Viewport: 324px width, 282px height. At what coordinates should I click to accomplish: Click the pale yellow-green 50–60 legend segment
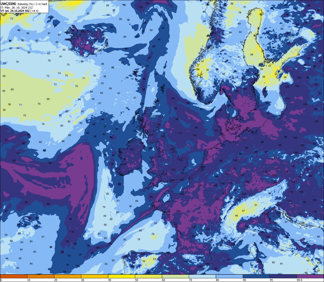click(x=148, y=276)
